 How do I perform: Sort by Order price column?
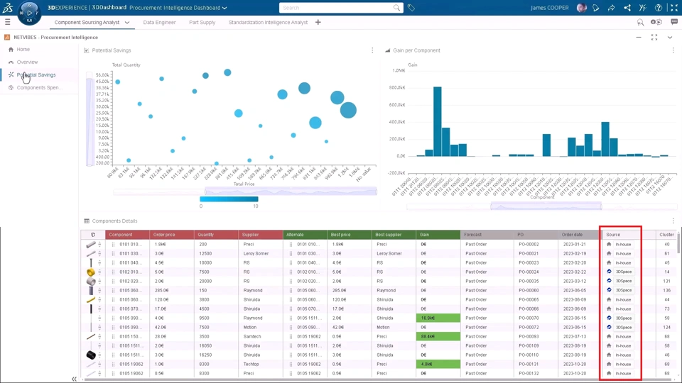[x=172, y=235]
